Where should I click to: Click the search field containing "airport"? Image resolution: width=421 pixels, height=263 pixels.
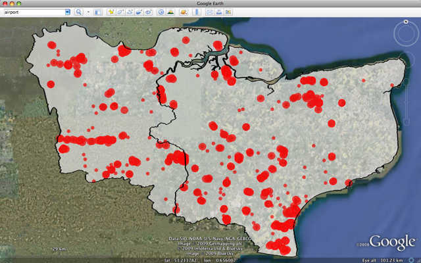(33, 12)
